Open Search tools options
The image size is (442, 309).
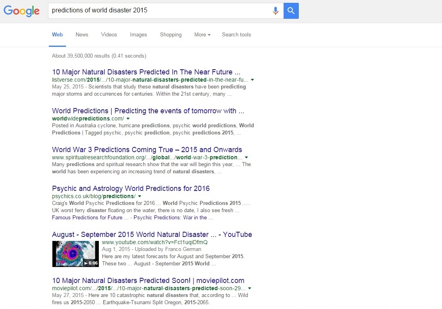pyautogui.click(x=236, y=35)
